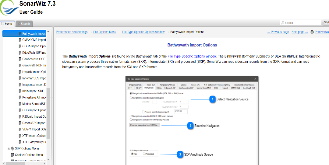The height and width of the screenshot is (165, 329).
Task: Click book icon beside SBP Options Menu
Action: point(12,149)
